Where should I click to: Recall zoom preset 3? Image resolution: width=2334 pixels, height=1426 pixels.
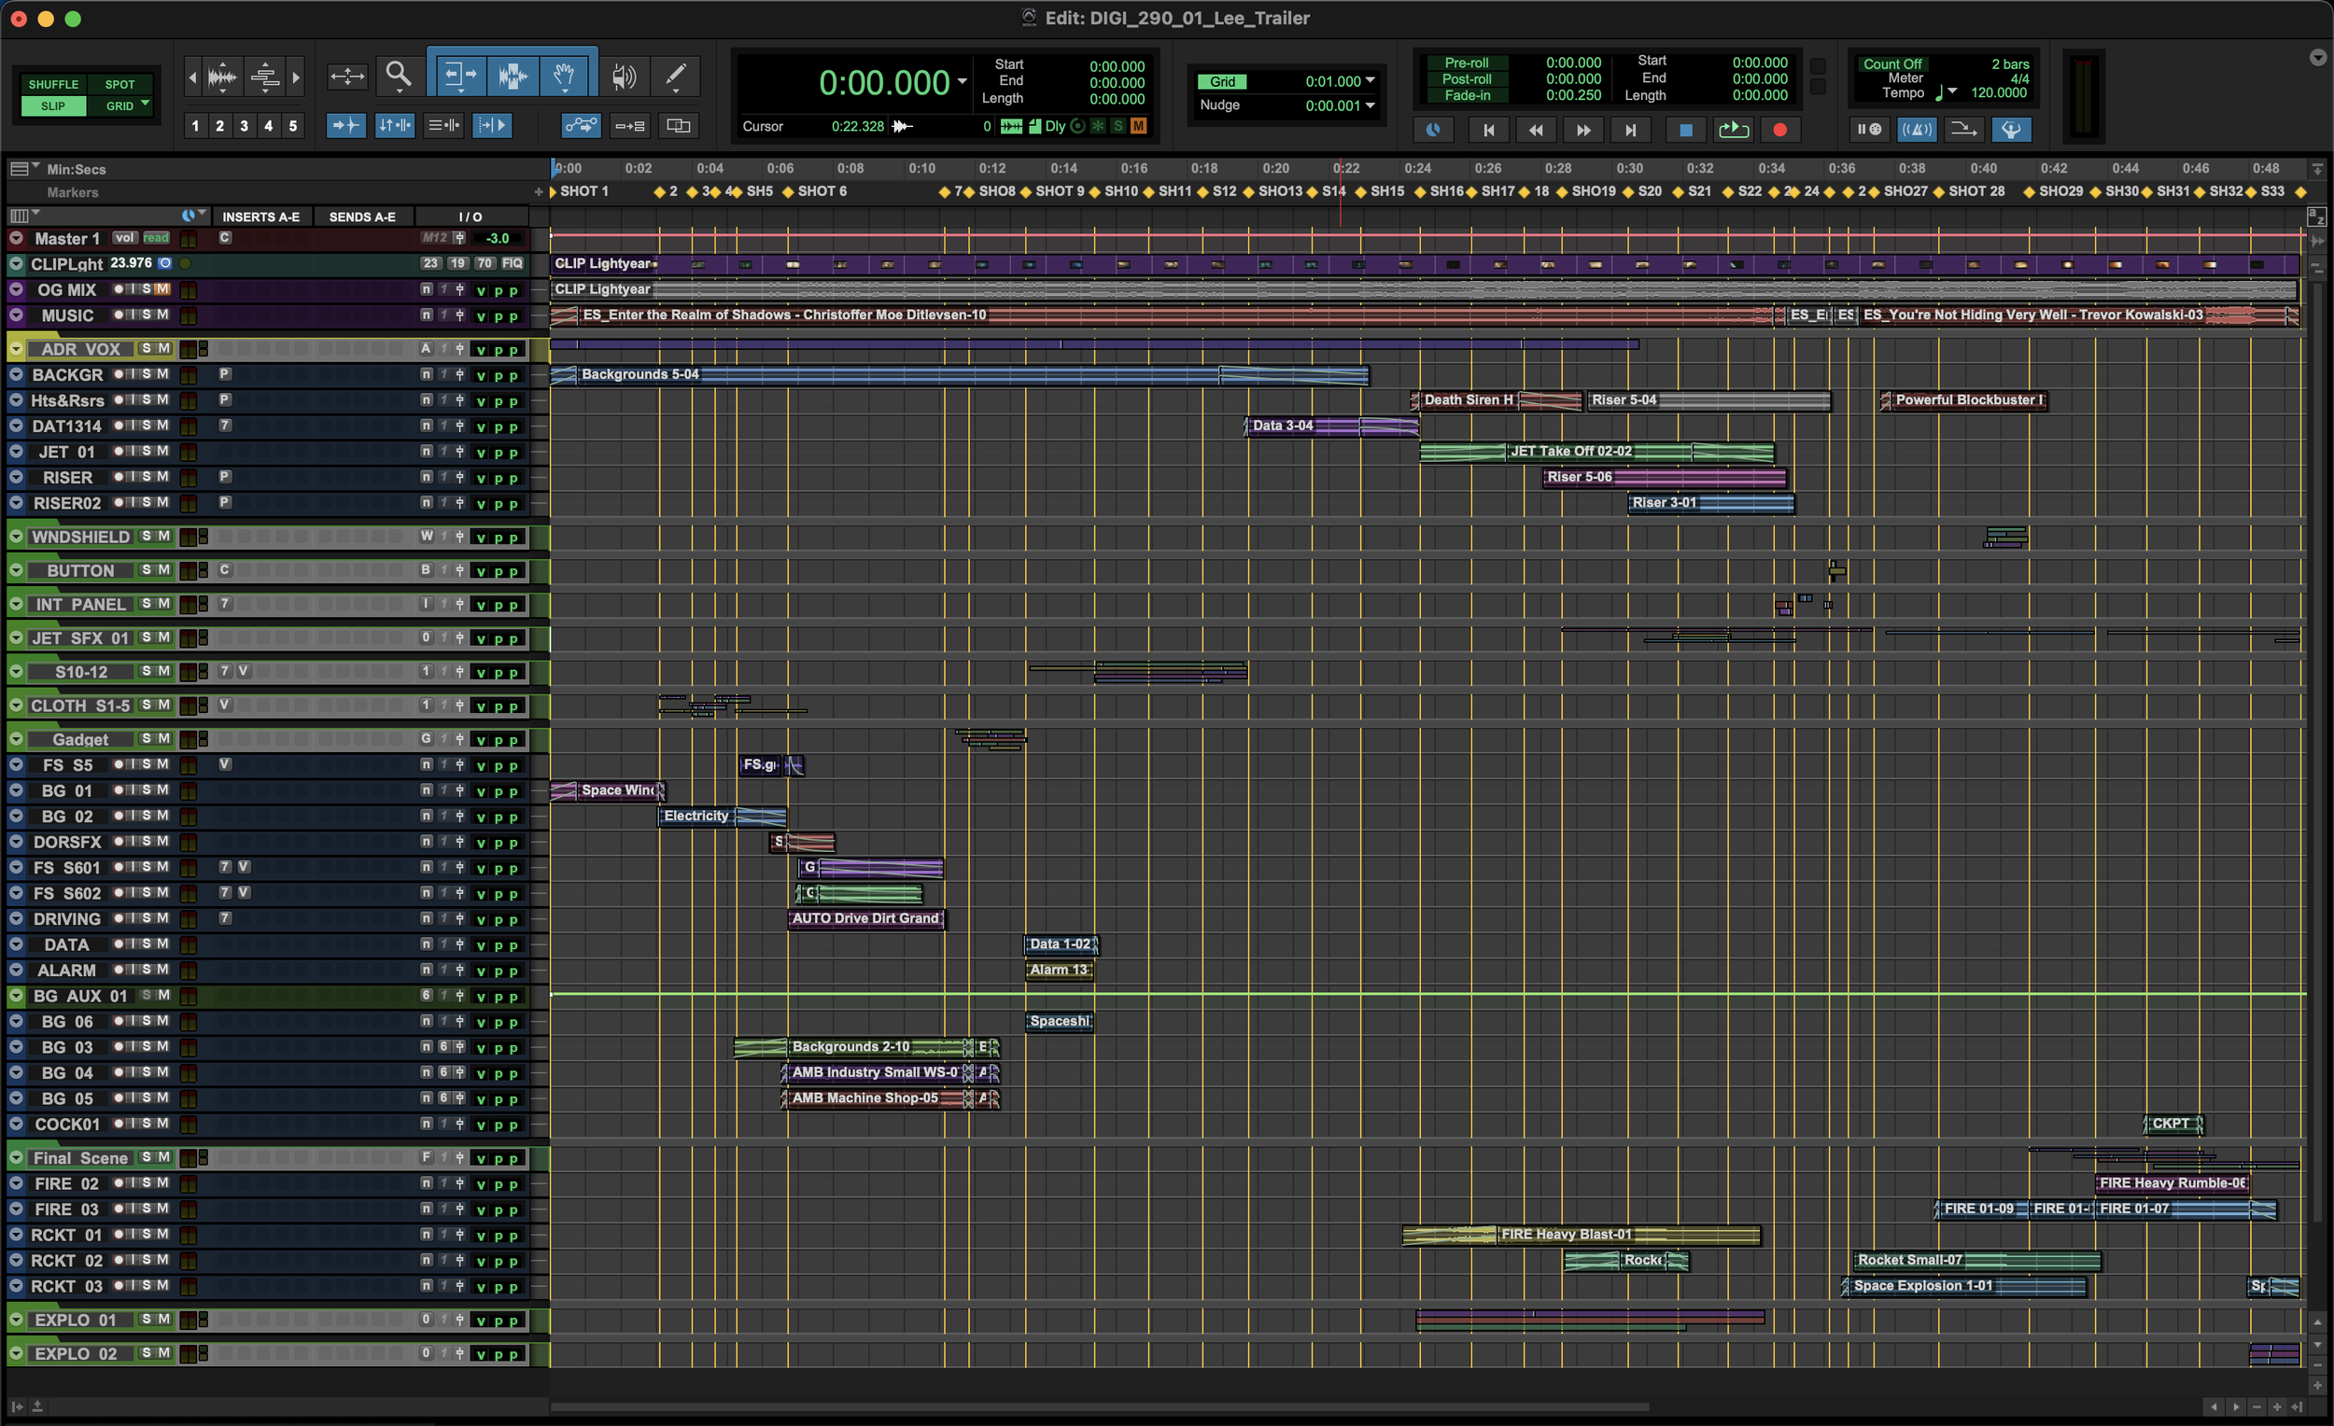point(244,125)
